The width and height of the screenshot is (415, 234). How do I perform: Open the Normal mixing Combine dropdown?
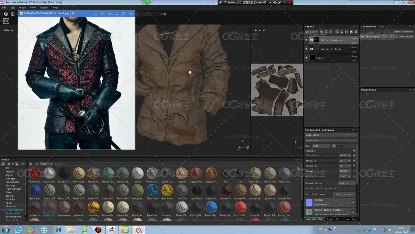coord(347,183)
